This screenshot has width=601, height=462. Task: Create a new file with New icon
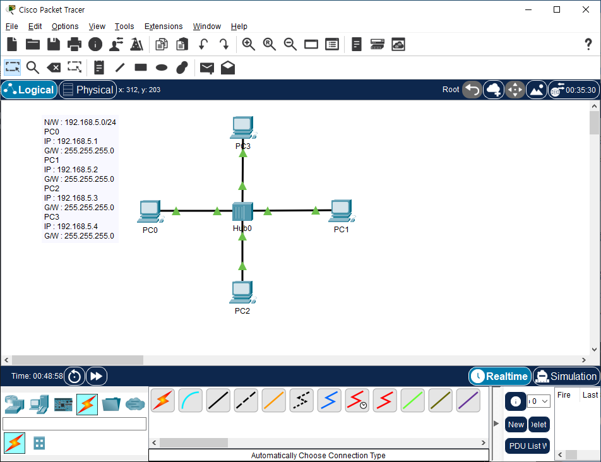pos(12,44)
